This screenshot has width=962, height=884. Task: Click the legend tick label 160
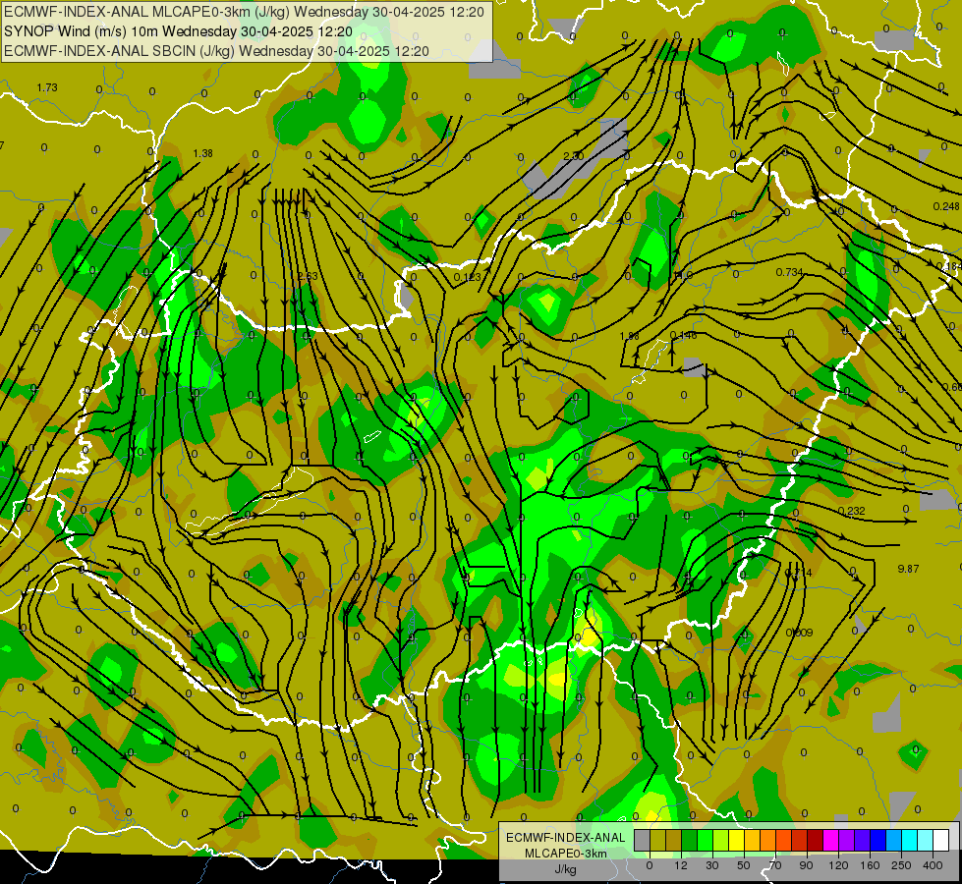[870, 865]
